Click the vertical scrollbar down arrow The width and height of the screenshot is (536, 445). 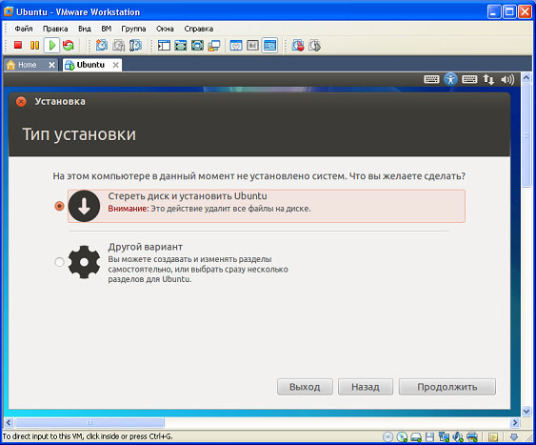click(526, 411)
